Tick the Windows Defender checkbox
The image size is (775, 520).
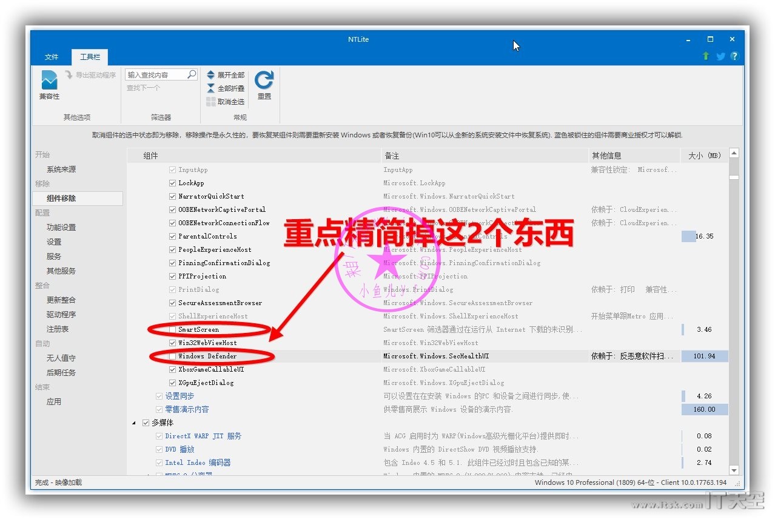click(x=173, y=356)
